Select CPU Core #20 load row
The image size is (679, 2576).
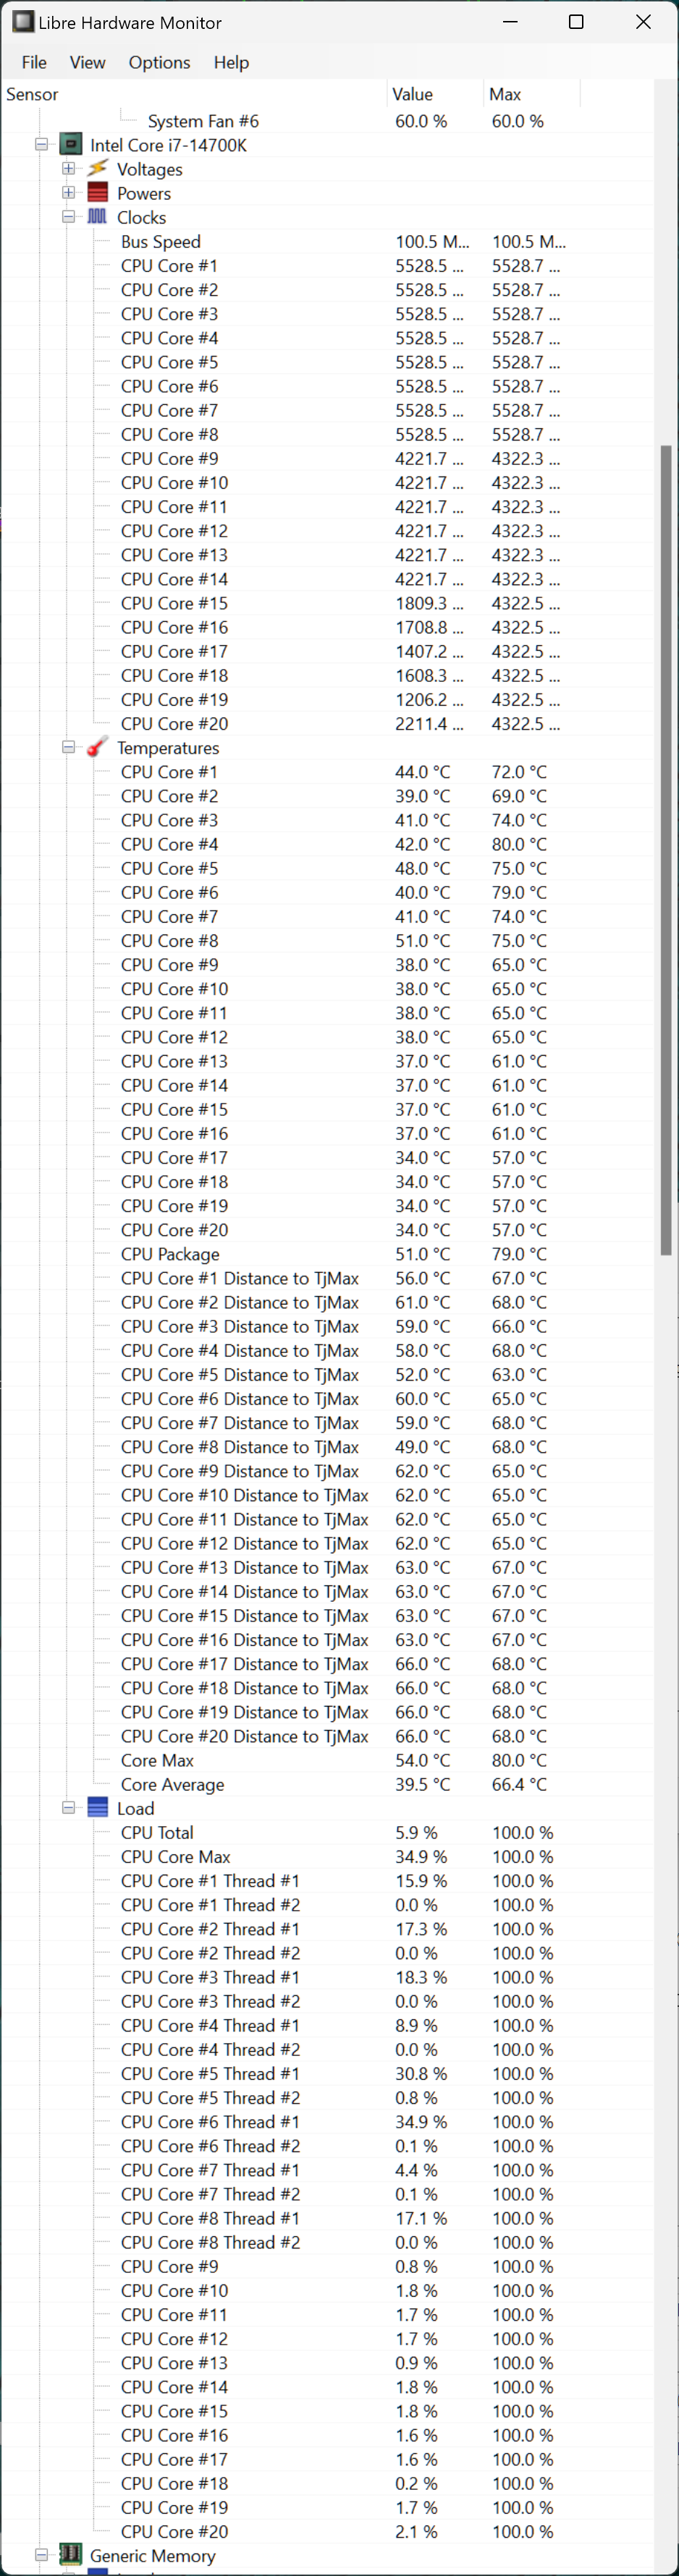(x=327, y=2531)
